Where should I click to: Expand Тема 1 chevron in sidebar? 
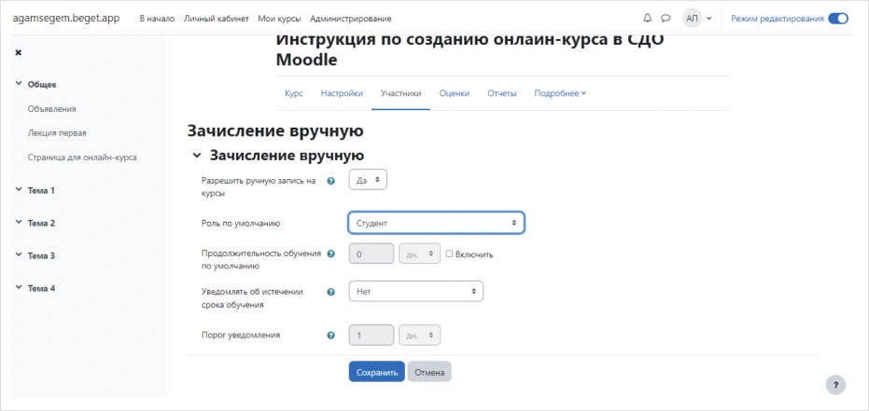(x=19, y=190)
